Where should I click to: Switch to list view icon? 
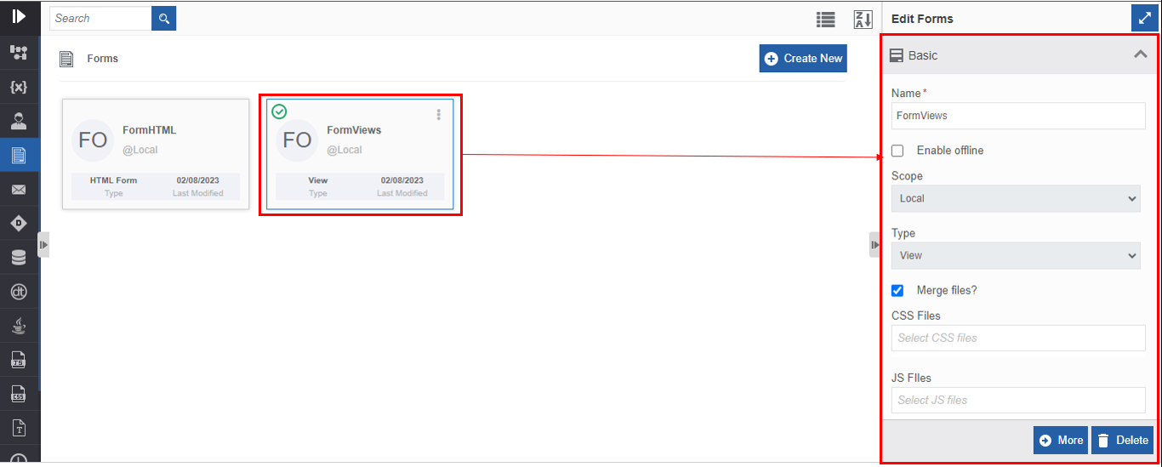click(x=825, y=20)
